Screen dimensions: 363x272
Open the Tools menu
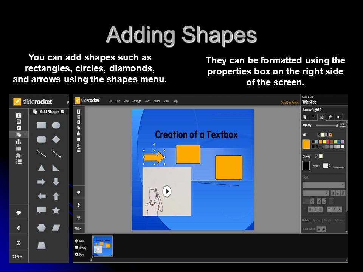click(147, 101)
